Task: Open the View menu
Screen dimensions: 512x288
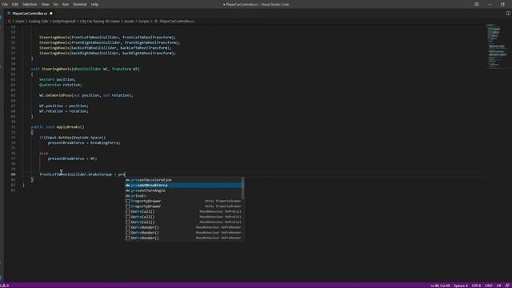Action: point(45,4)
